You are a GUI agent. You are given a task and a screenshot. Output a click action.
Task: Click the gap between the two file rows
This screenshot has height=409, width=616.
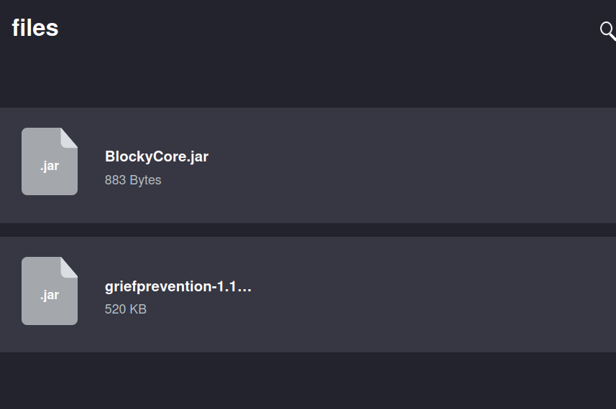point(308,230)
